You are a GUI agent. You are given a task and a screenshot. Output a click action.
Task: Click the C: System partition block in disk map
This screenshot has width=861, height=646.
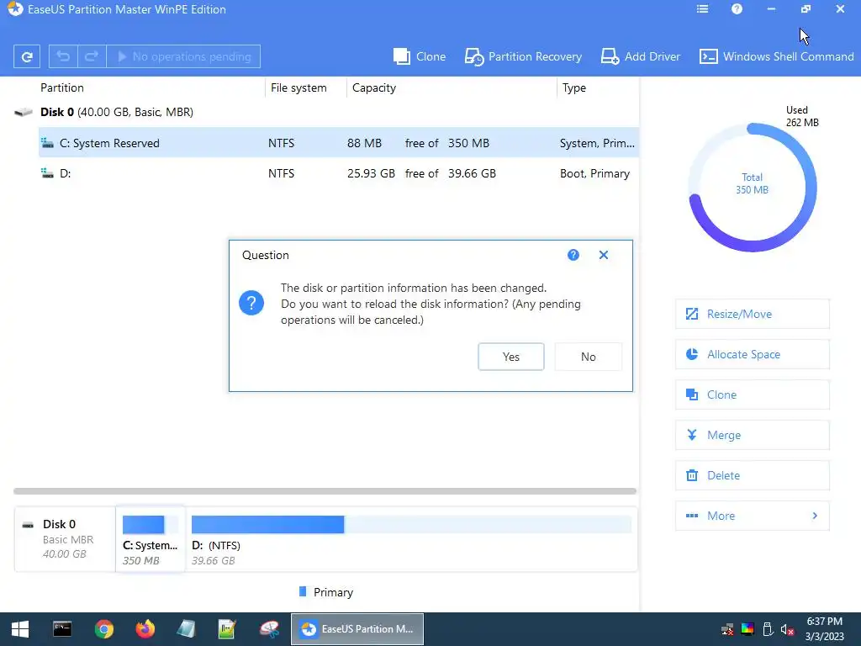[151, 539]
